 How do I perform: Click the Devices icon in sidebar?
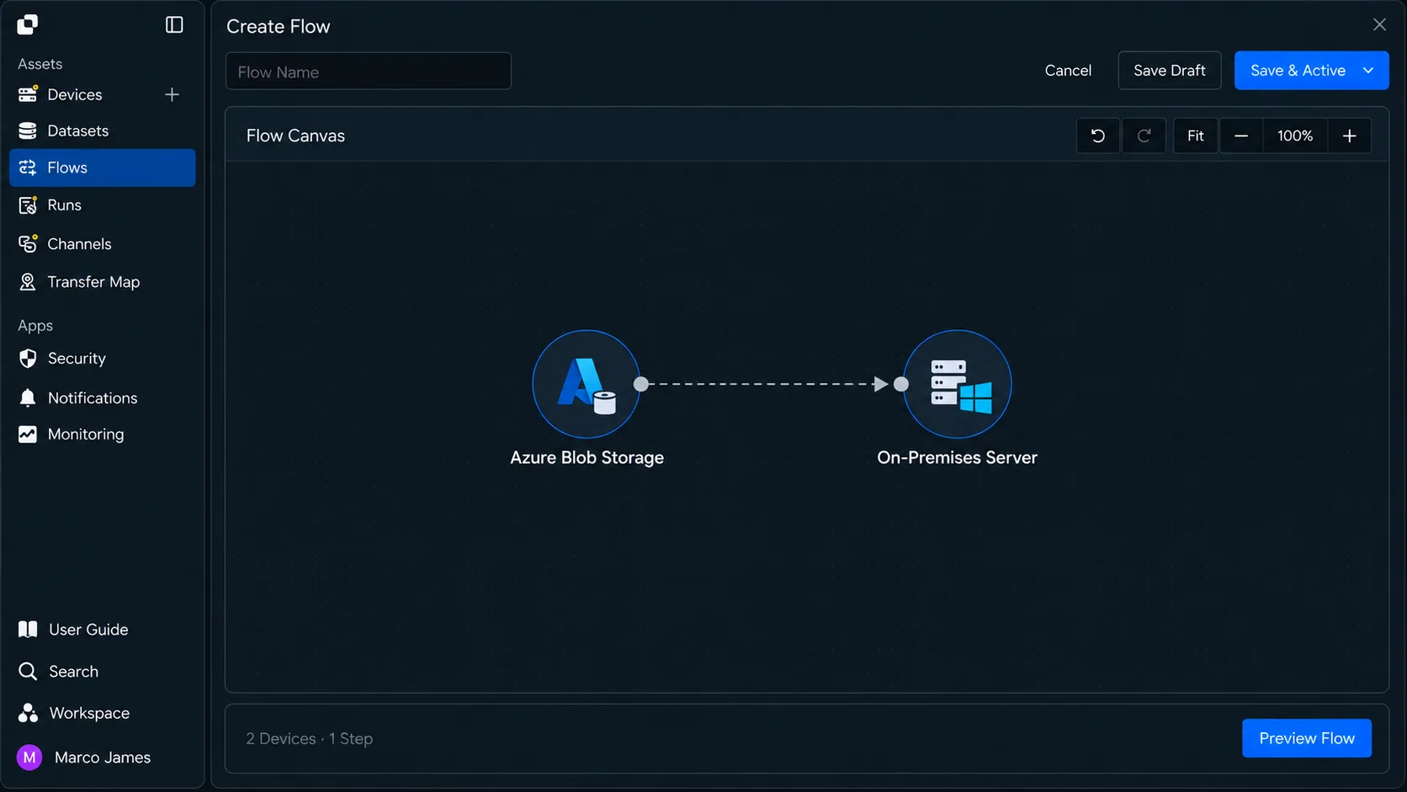pos(28,94)
